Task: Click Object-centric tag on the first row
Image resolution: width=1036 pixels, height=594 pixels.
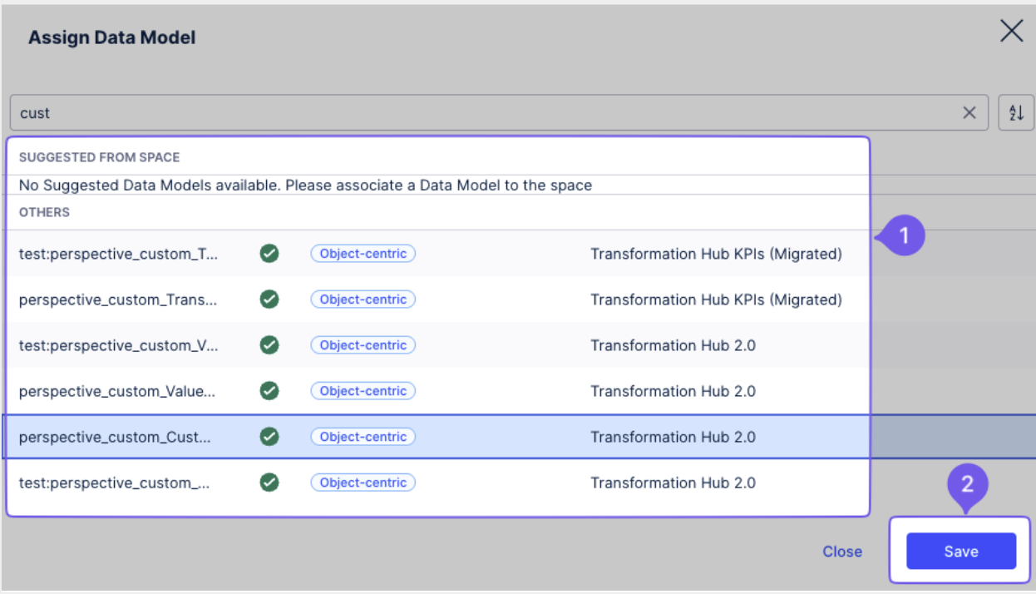Action: pyautogui.click(x=363, y=254)
